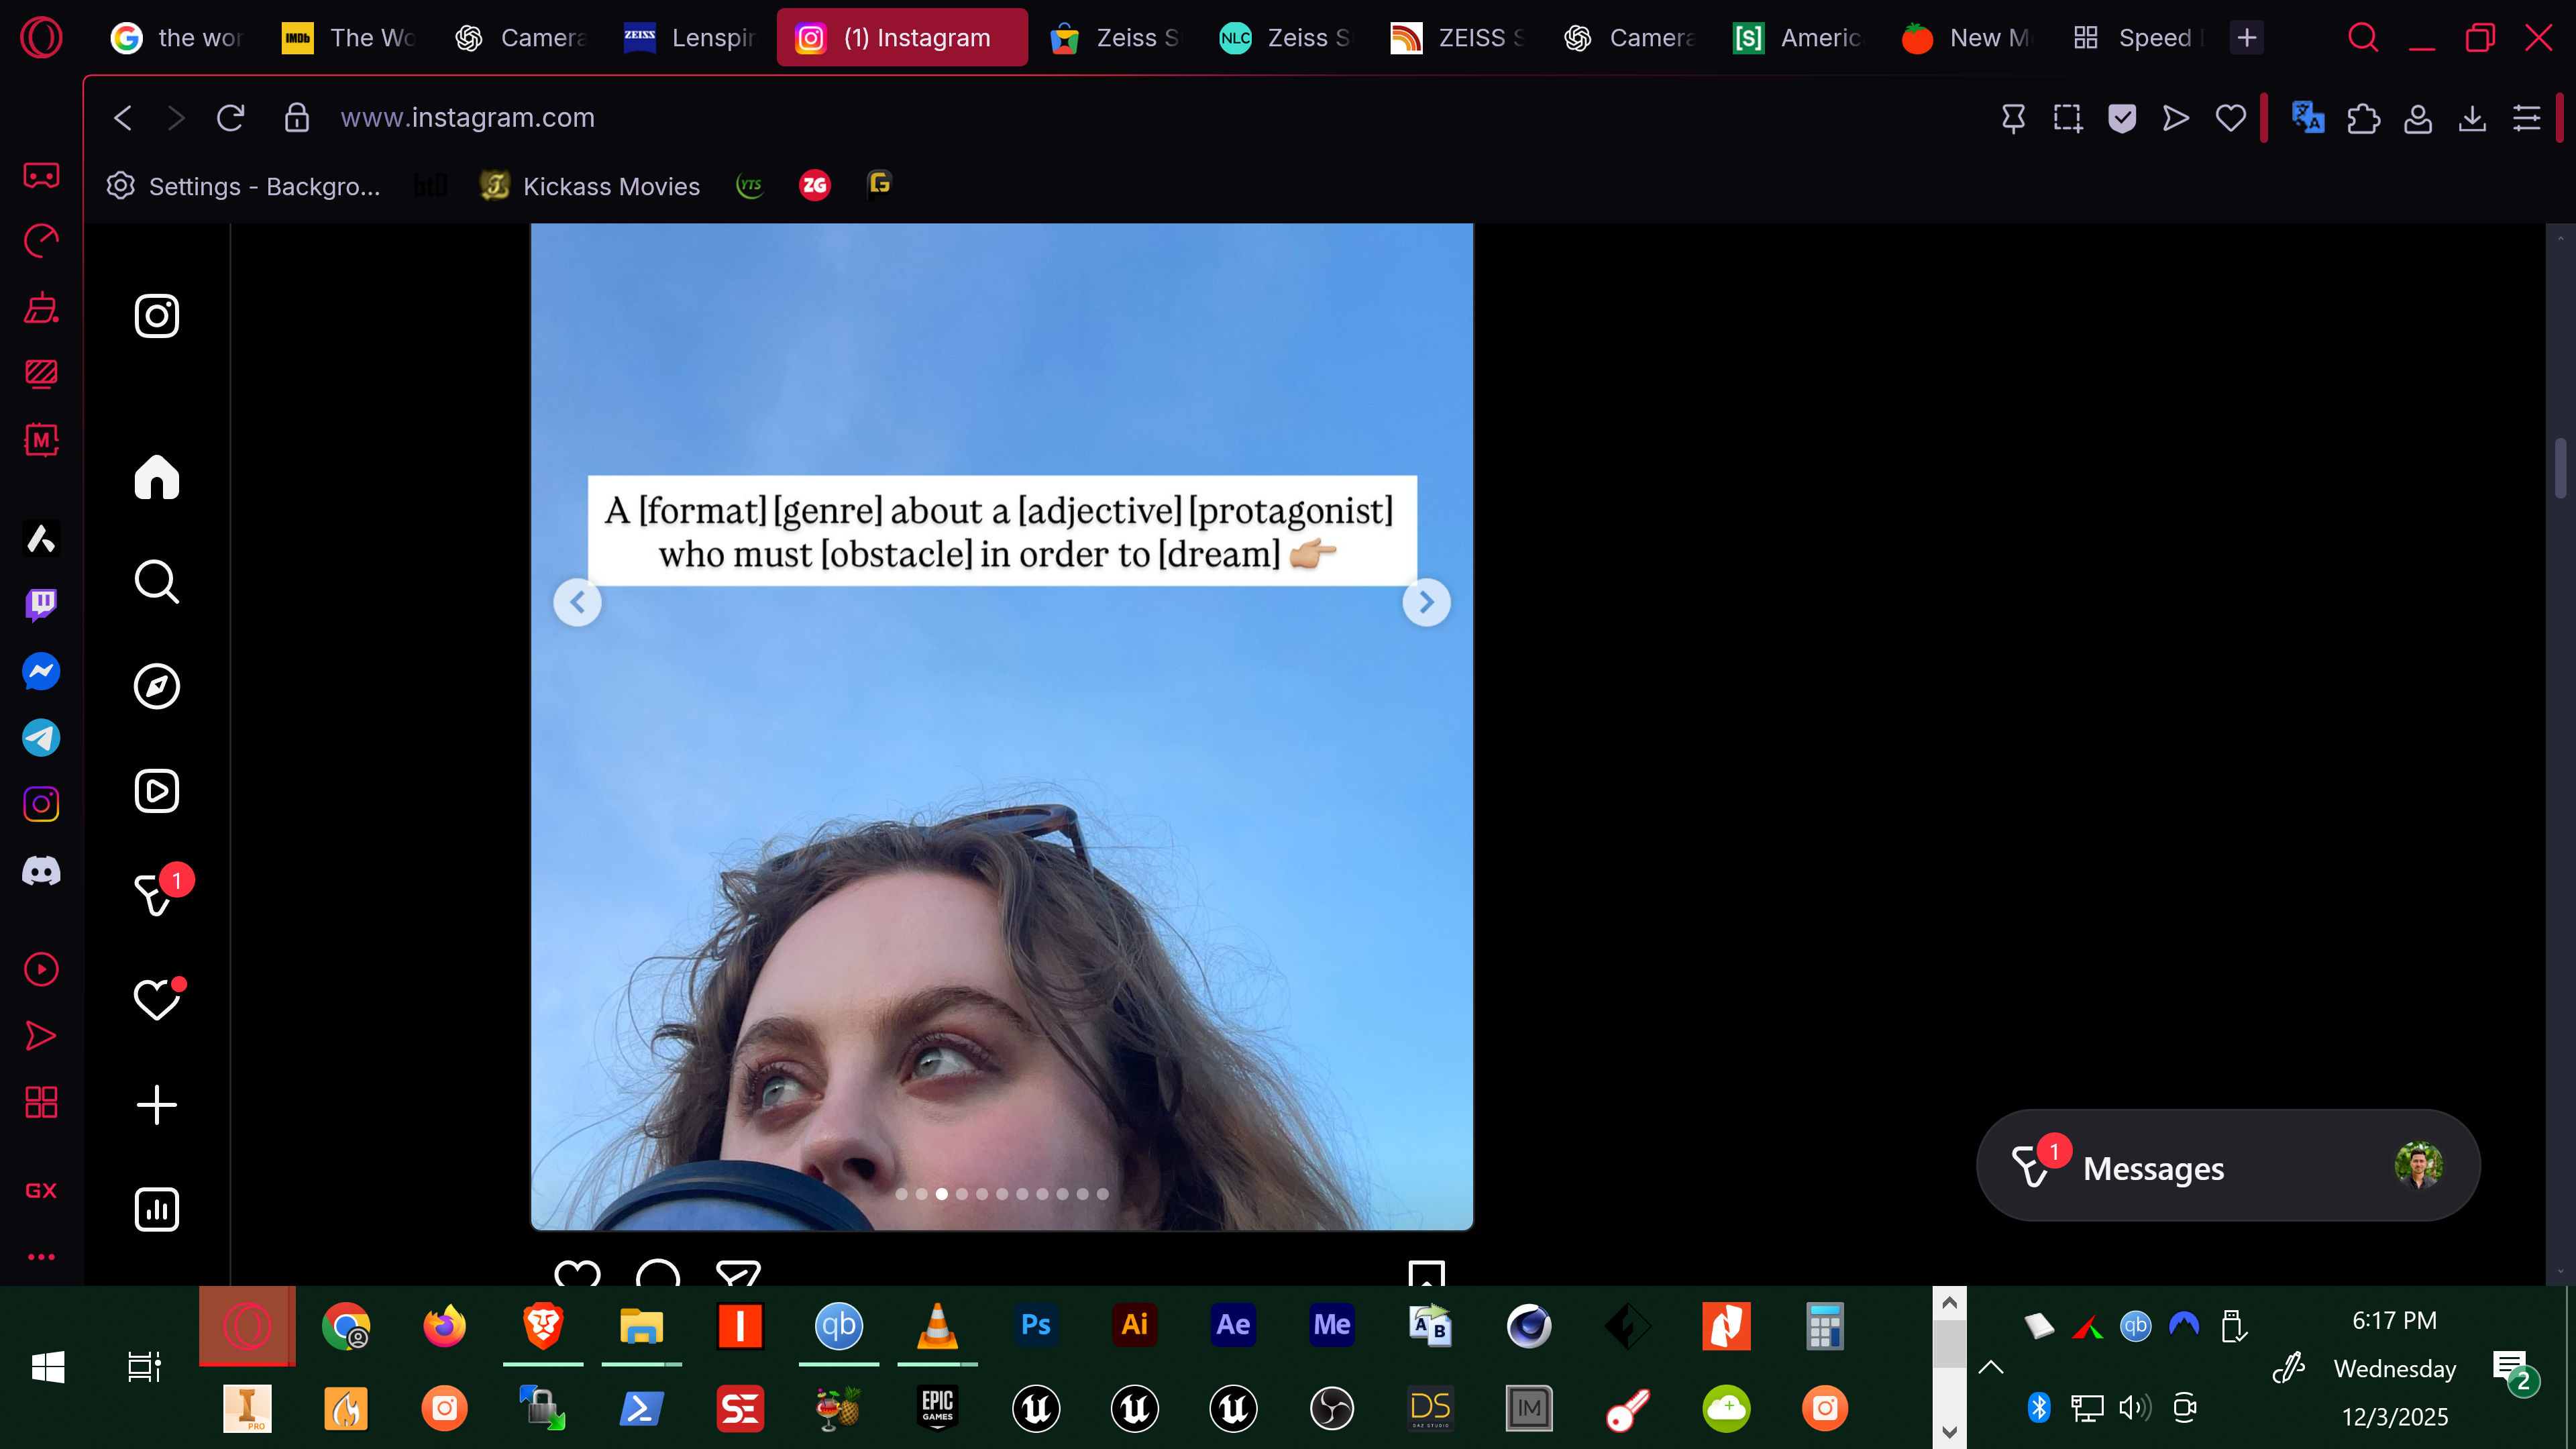2576x1449 pixels.
Task: Open Discord in Opera sidebar
Action: click(x=41, y=871)
